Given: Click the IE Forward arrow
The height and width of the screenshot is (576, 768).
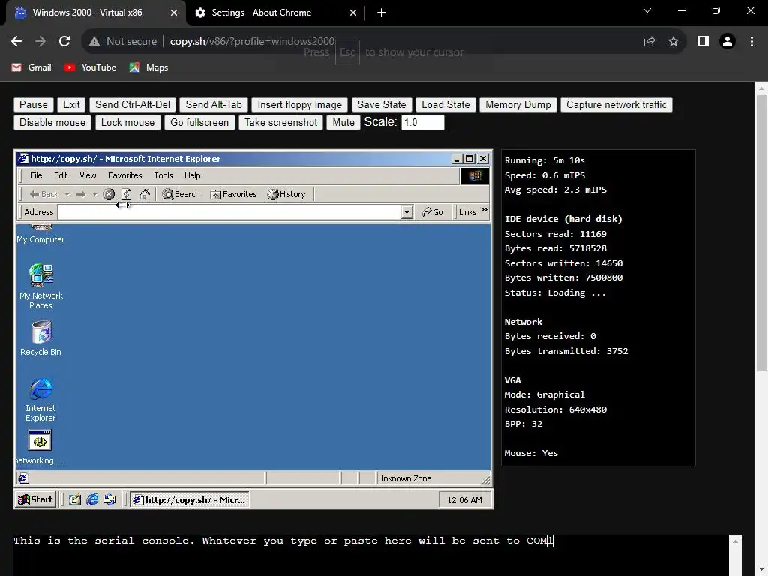Looking at the screenshot, I should pos(81,194).
